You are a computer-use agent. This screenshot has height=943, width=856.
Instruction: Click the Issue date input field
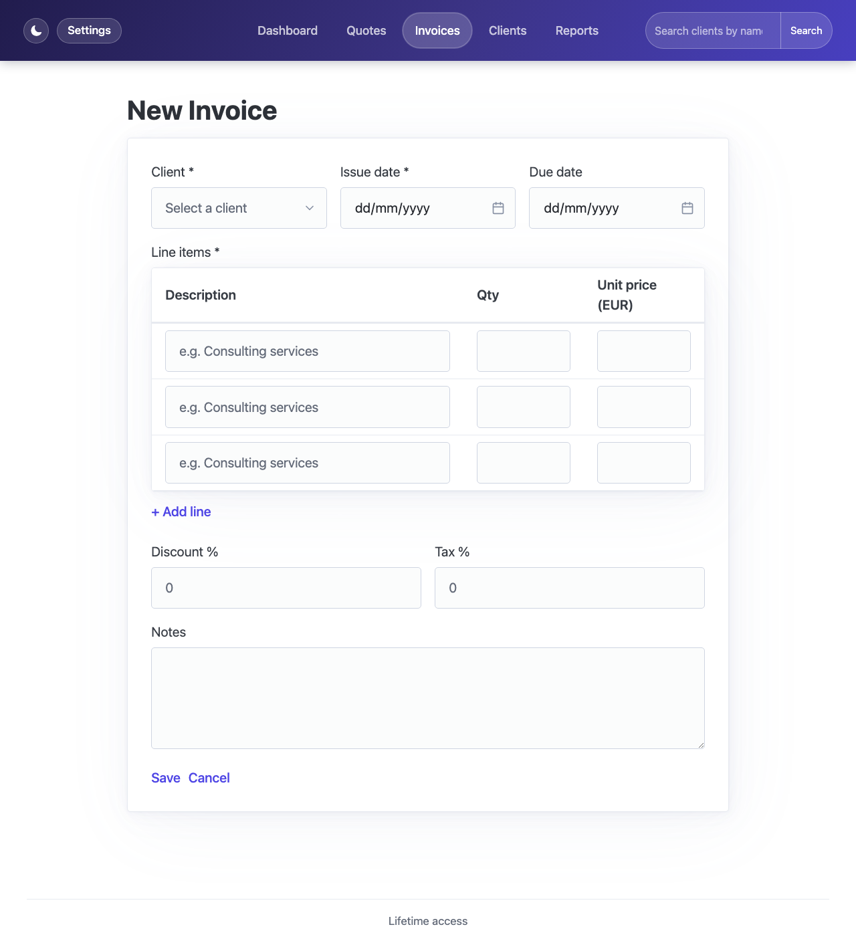pyautogui.click(x=428, y=208)
